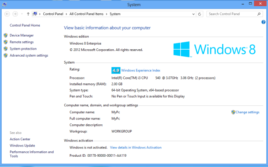This screenshot has width=268, height=167.
Task: Click MyPc next to Full computer name
Action: (116, 119)
